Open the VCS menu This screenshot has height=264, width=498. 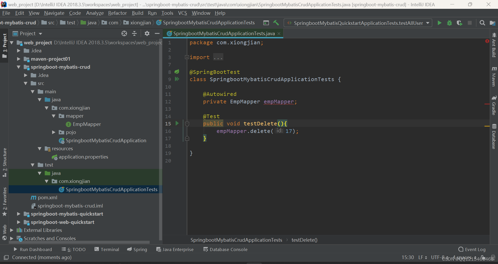click(182, 13)
